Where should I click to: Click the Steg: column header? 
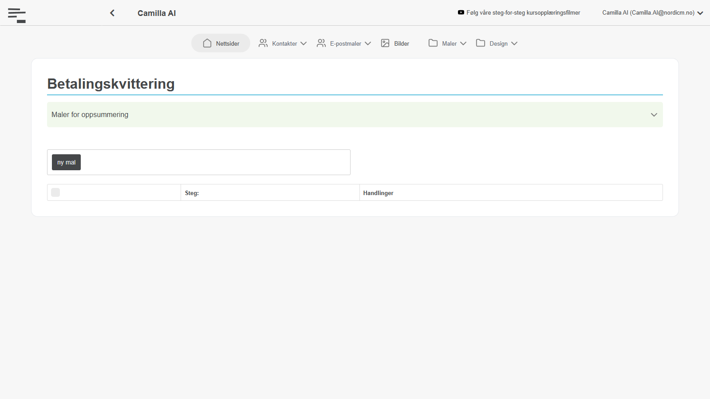(x=192, y=193)
